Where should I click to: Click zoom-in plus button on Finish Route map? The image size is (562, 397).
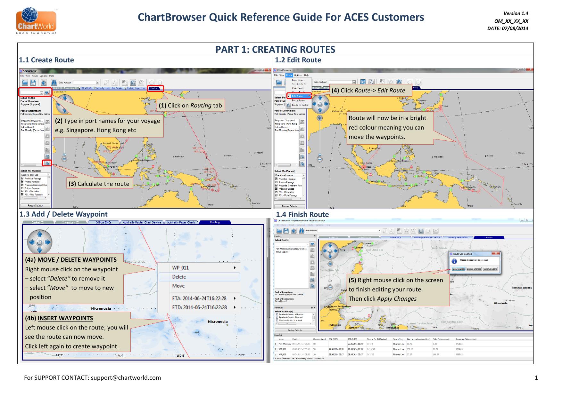point(330,264)
